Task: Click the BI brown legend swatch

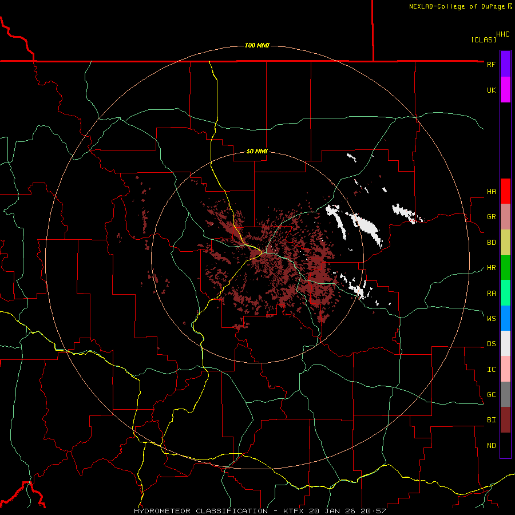Action: click(505, 420)
